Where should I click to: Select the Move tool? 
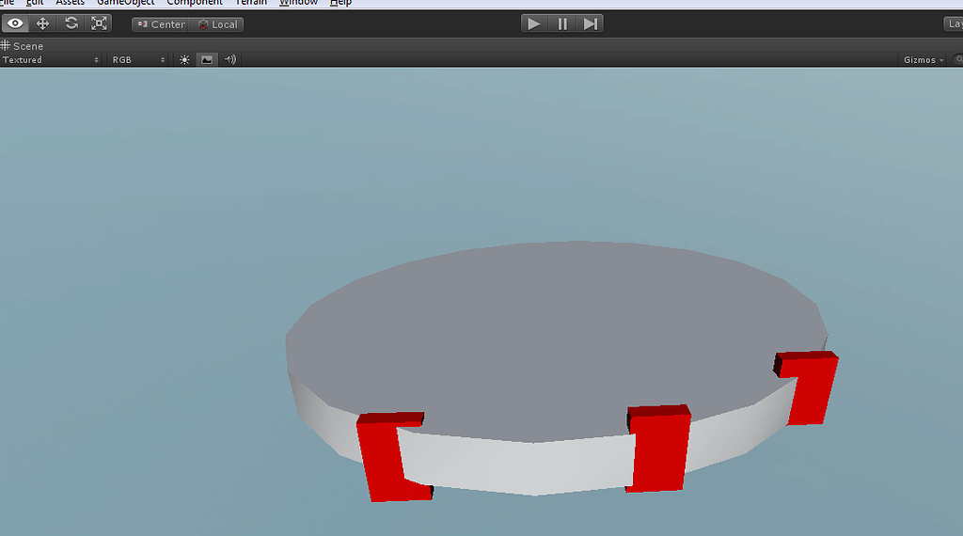coord(43,24)
